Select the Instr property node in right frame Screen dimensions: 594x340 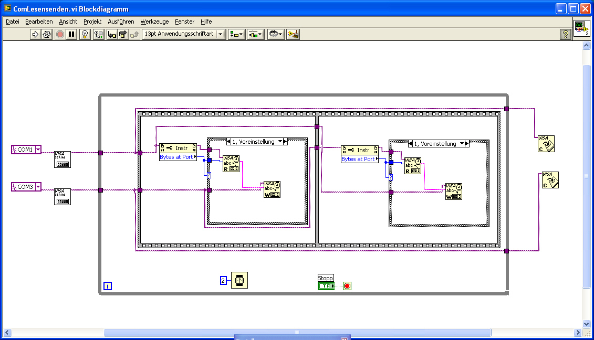(360, 150)
